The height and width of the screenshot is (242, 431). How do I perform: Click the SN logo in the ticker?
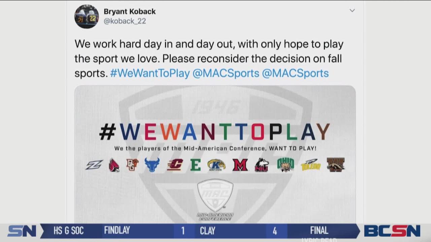click(21, 231)
